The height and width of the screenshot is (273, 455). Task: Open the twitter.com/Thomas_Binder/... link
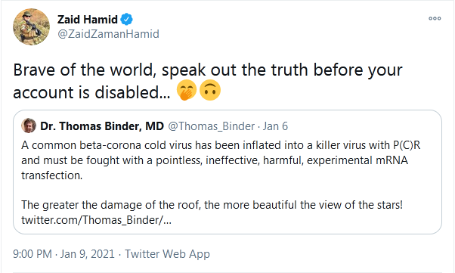(x=96, y=220)
